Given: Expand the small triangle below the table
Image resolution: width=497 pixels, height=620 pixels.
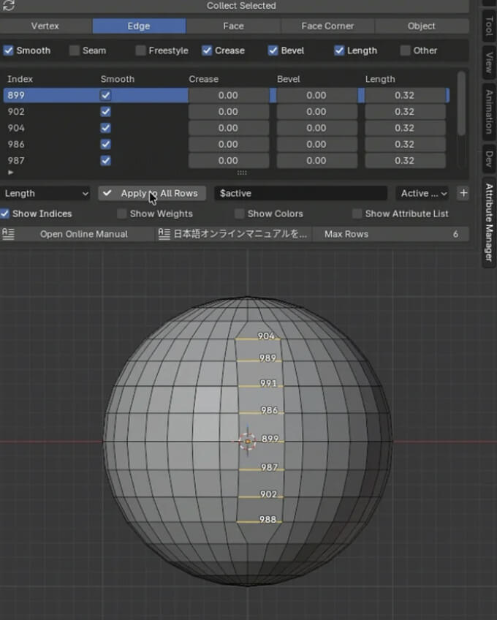Looking at the screenshot, I should [x=10, y=173].
